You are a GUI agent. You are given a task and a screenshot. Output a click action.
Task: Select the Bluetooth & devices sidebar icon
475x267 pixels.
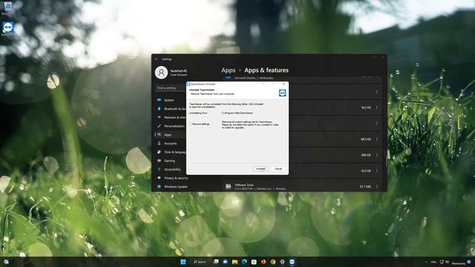(x=159, y=109)
